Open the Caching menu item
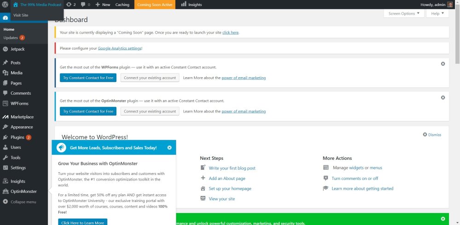Screen dimensions: 460x225 coord(122,5)
